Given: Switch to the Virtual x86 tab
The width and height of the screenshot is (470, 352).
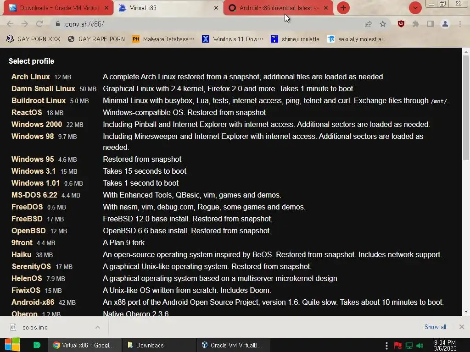Looking at the screenshot, I should tap(168, 8).
